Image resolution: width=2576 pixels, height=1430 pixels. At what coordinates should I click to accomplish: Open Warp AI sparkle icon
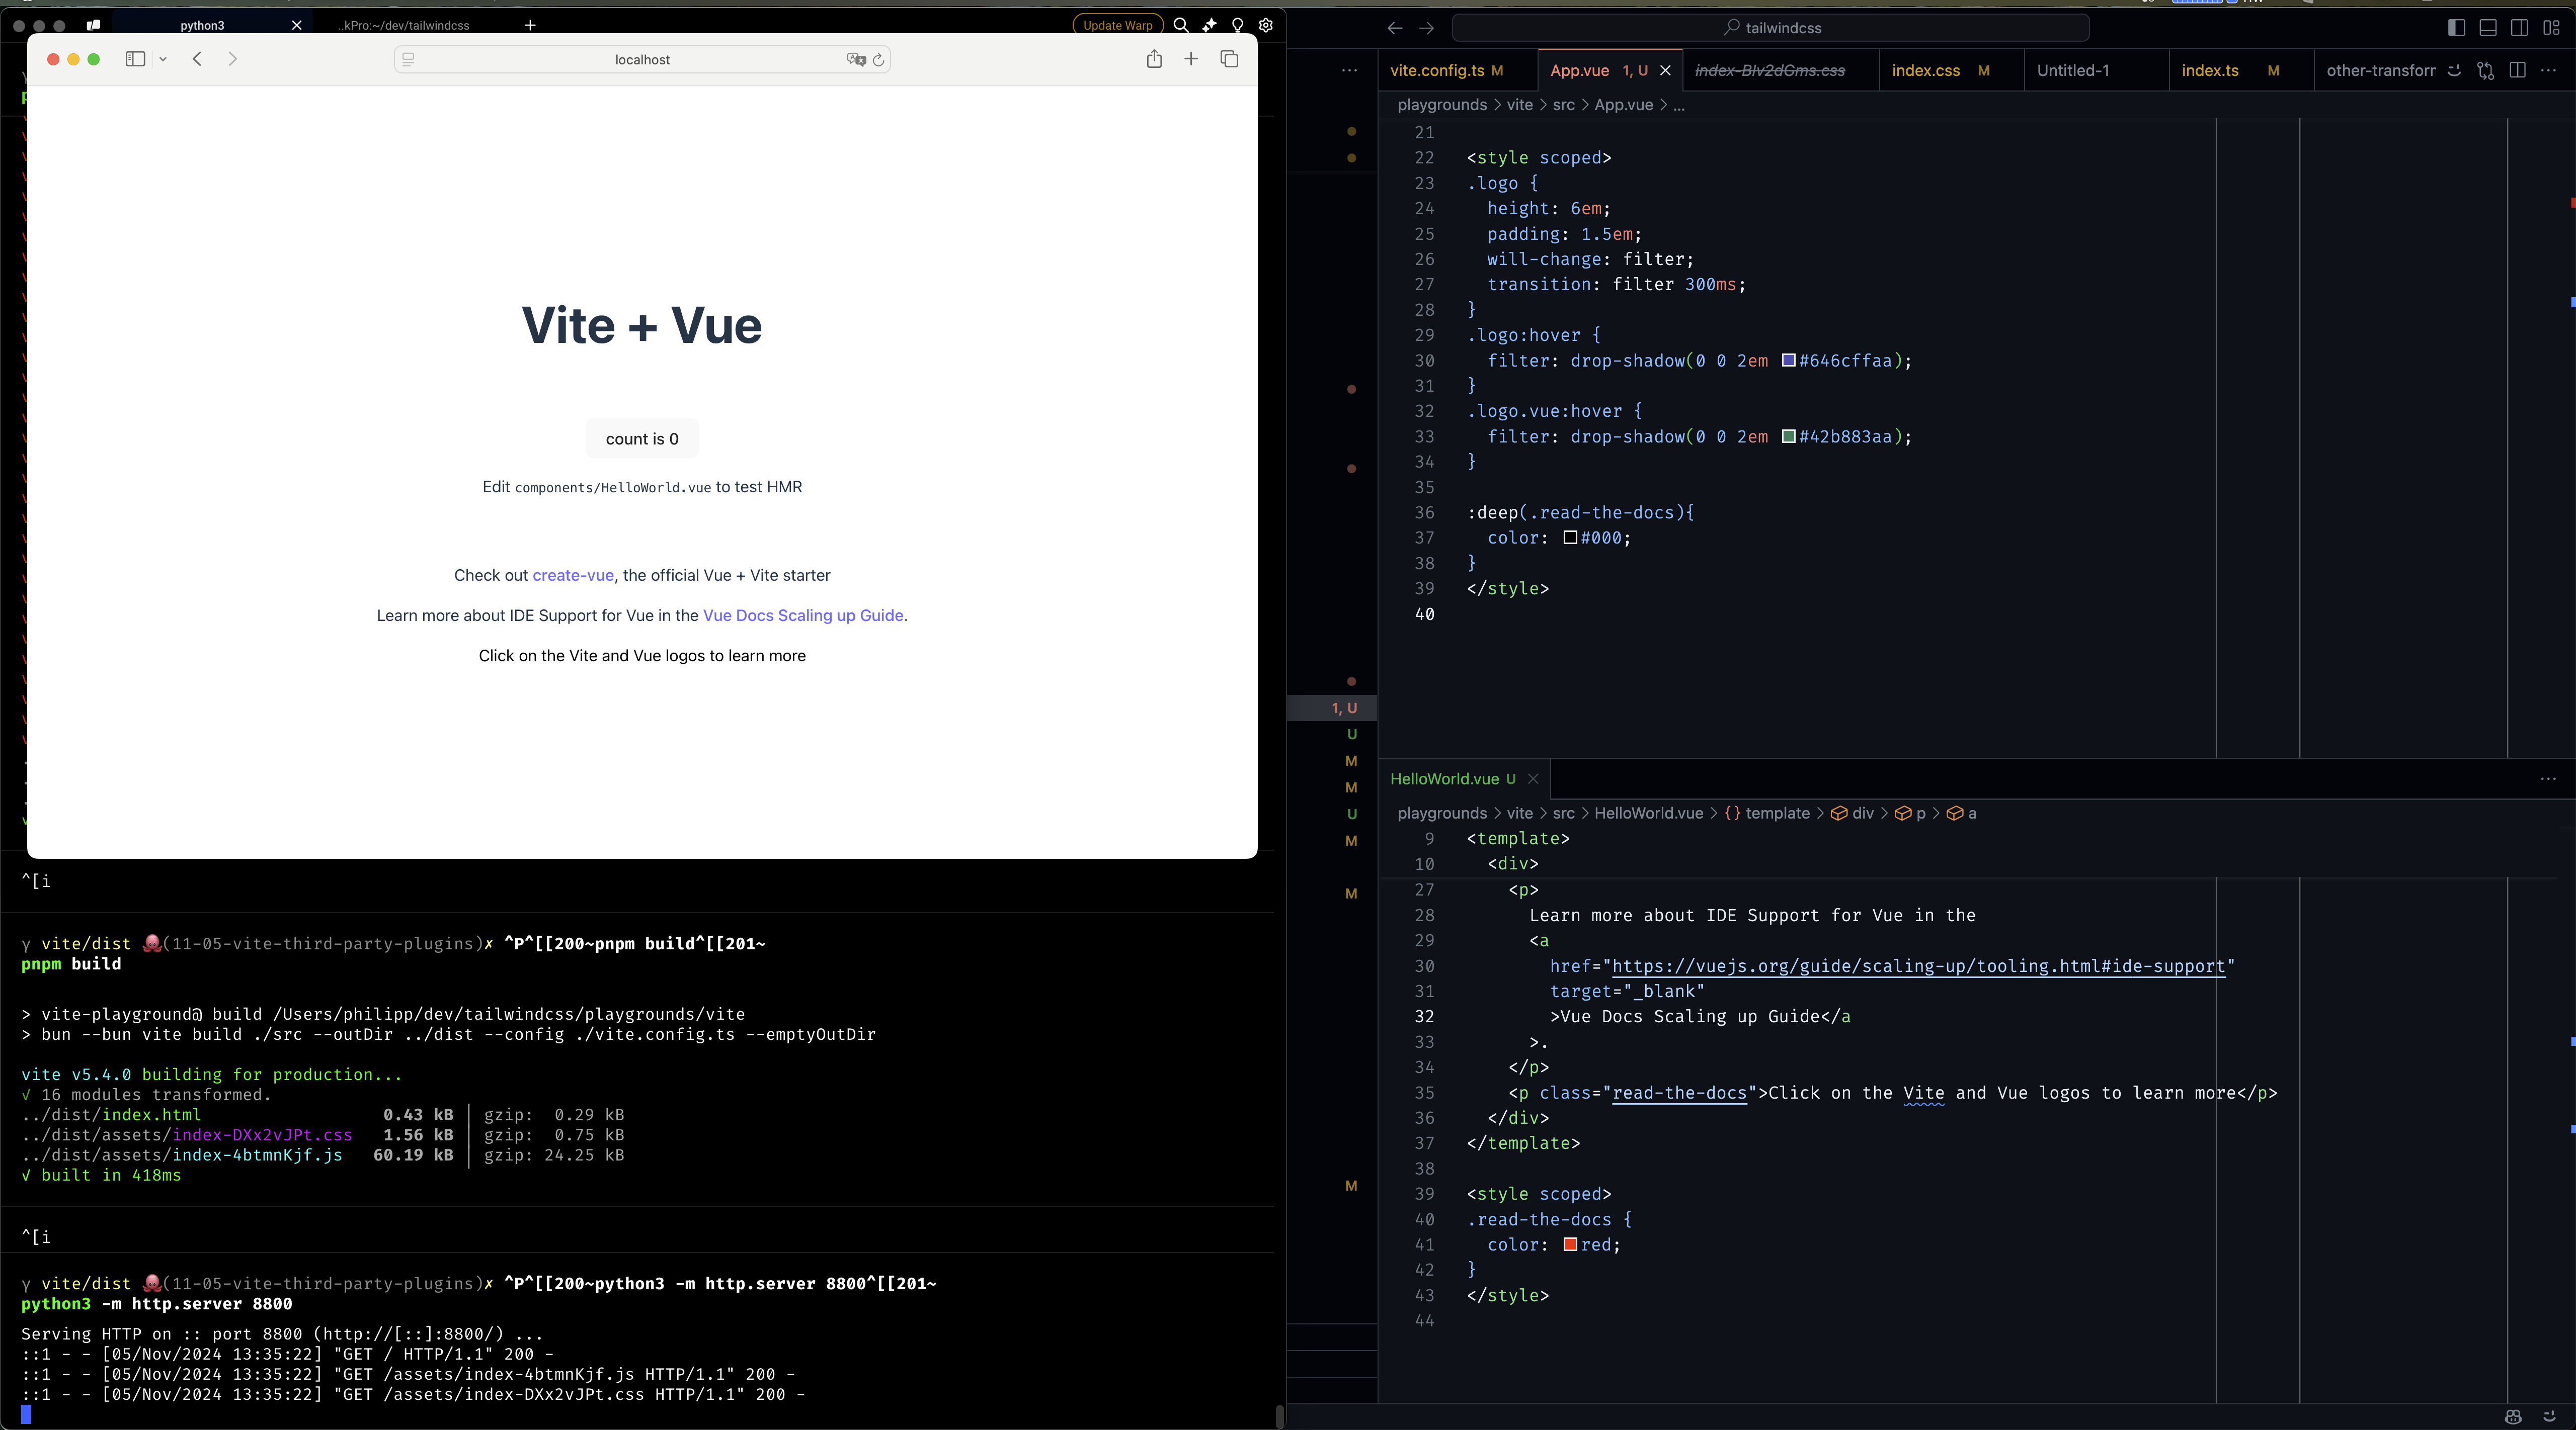pyautogui.click(x=1209, y=25)
